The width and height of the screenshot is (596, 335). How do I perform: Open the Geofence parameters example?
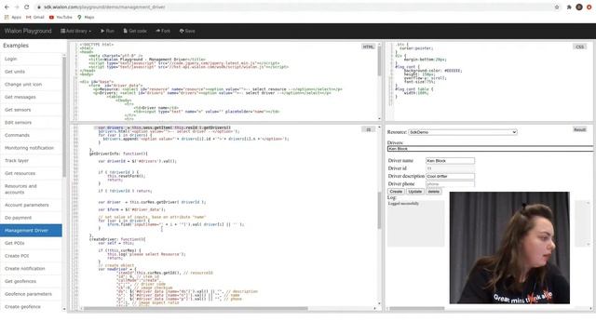(x=31, y=294)
